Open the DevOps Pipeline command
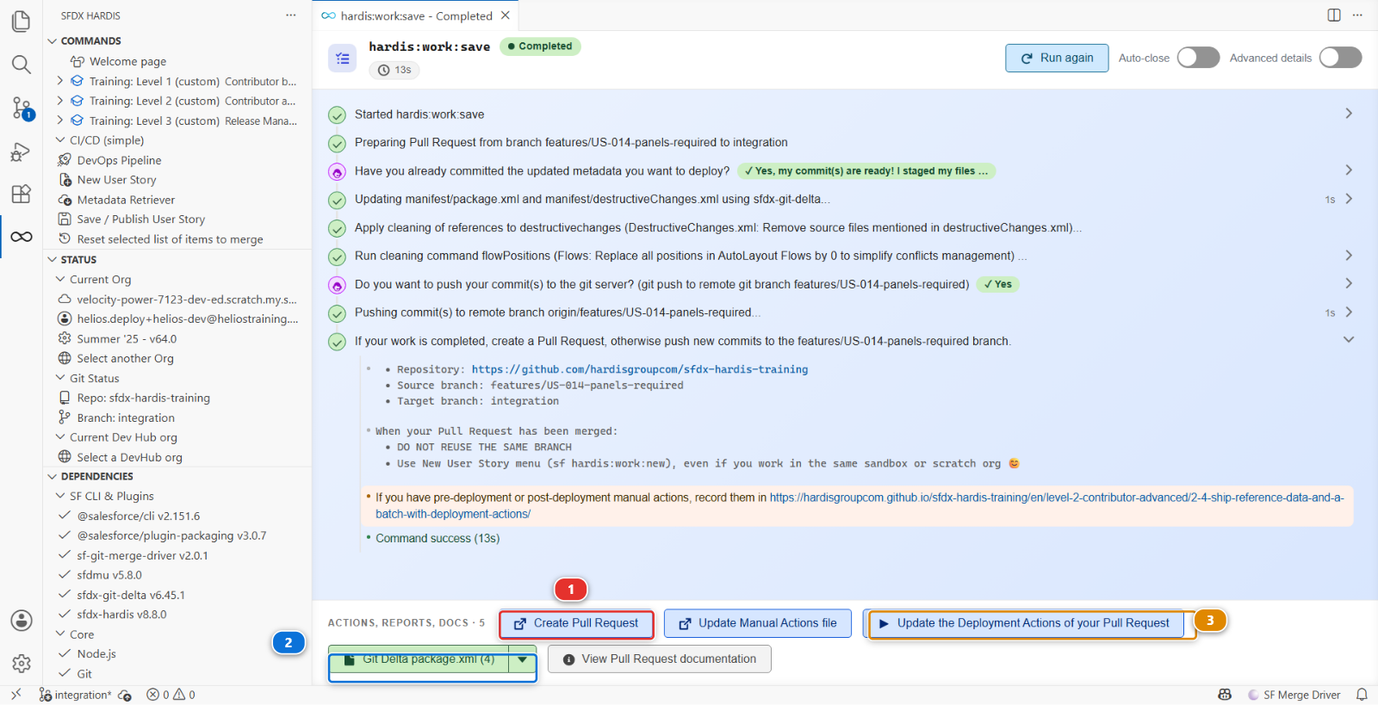The width and height of the screenshot is (1378, 705). tap(119, 160)
